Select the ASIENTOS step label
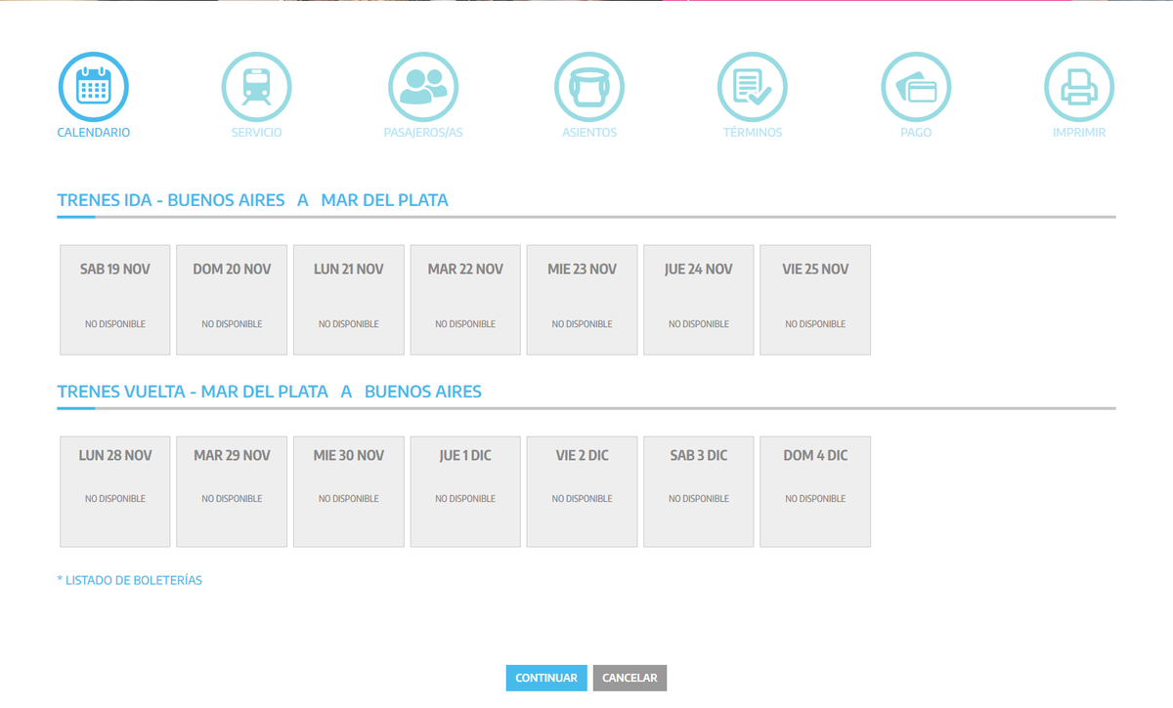Image resolution: width=1173 pixels, height=708 pixels. click(x=589, y=133)
